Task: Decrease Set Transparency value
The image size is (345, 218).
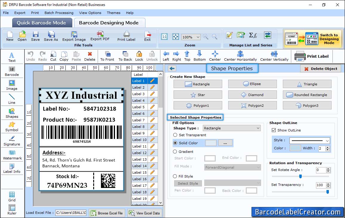Action: click(x=328, y=186)
